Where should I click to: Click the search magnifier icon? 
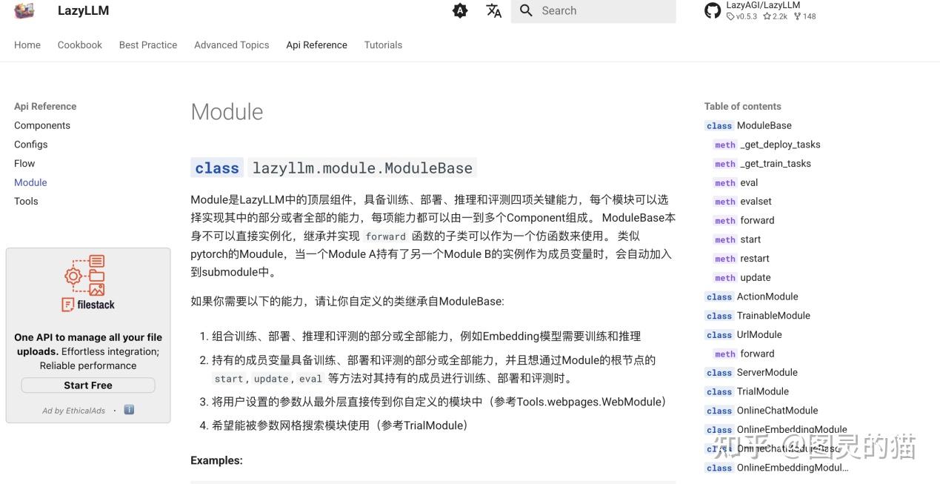[x=526, y=10]
